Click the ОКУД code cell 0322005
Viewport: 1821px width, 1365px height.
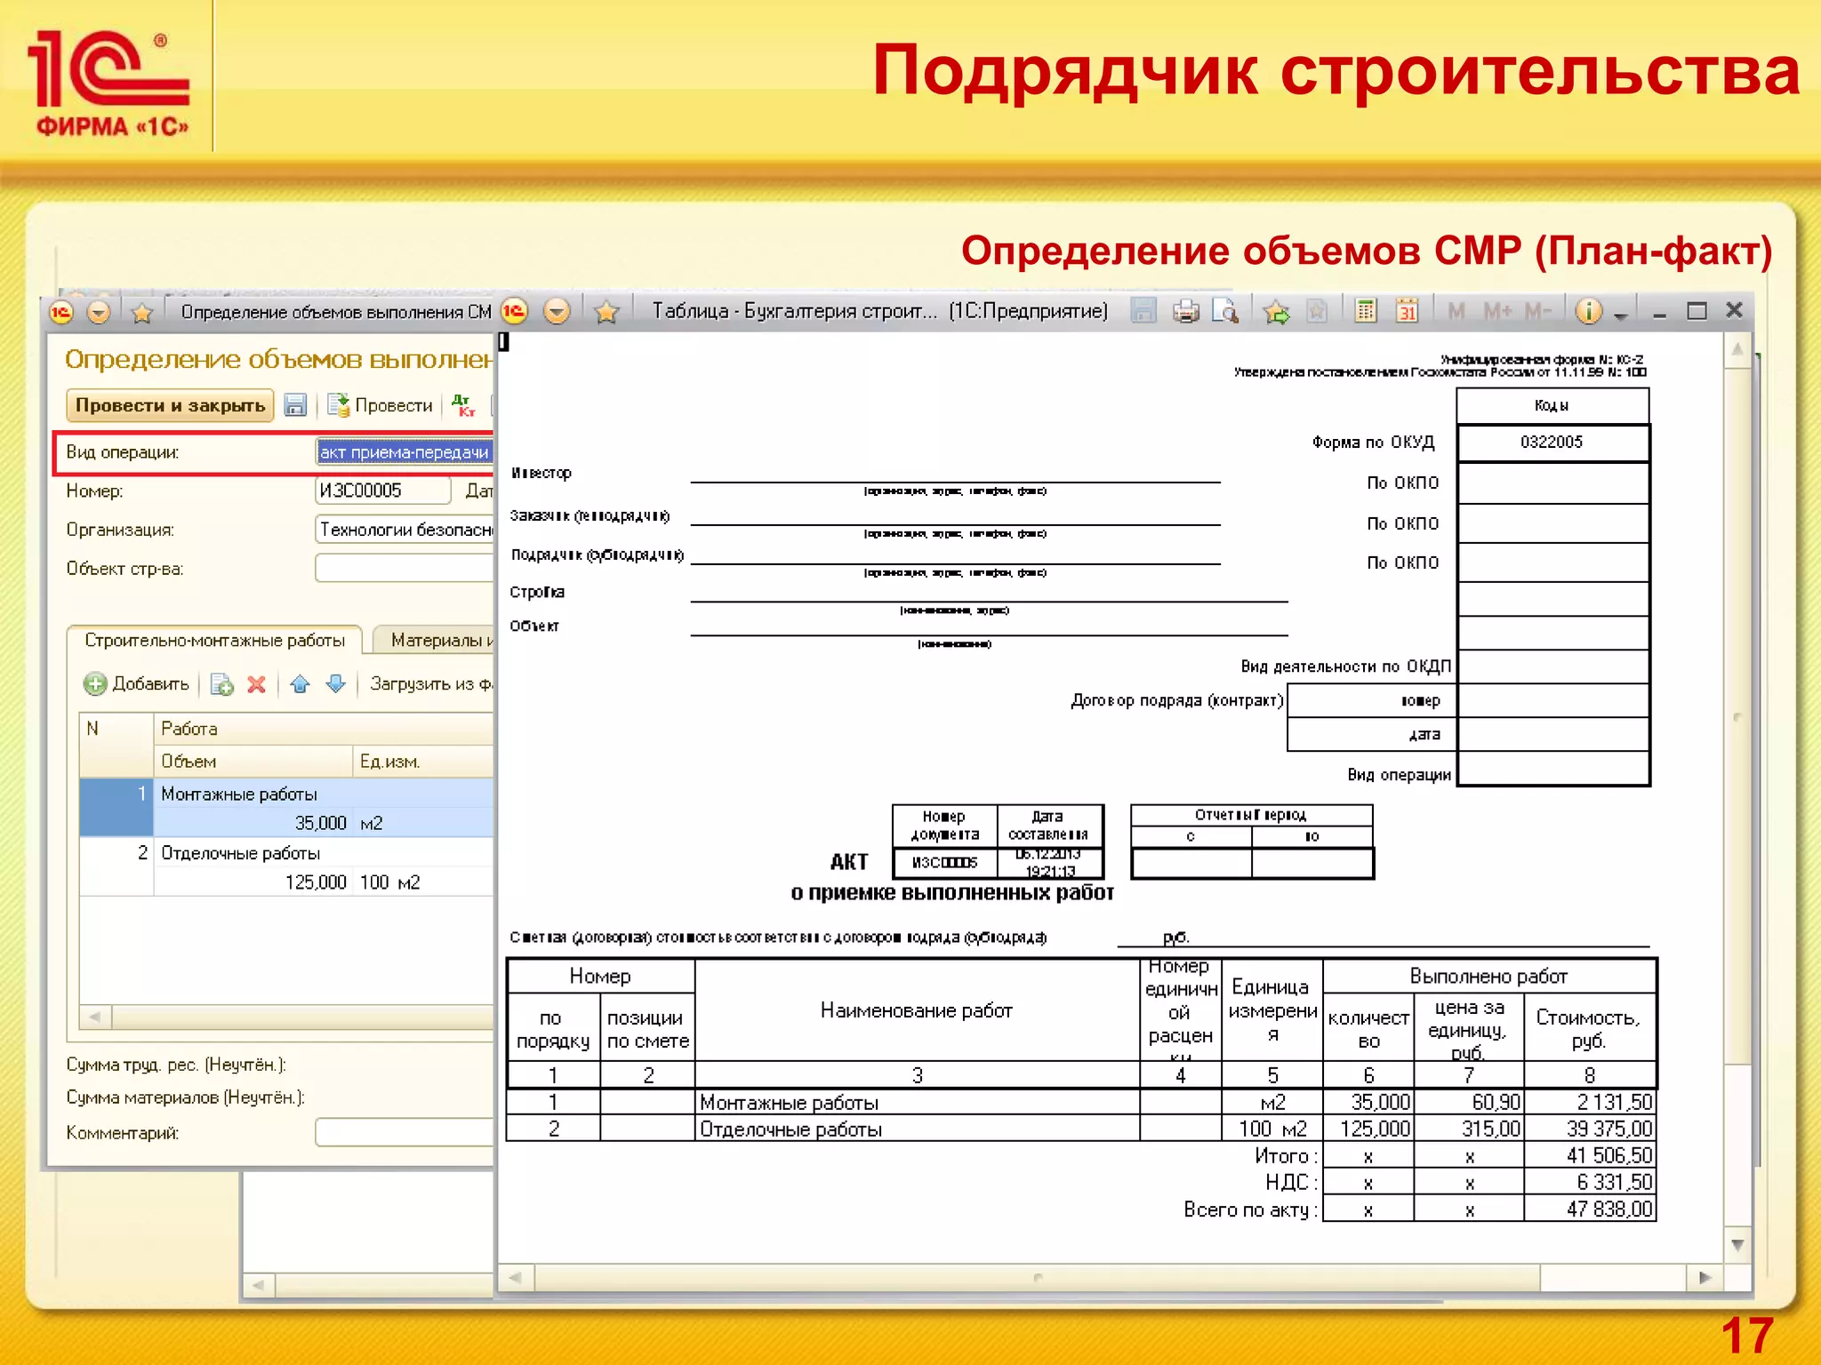click(x=1552, y=443)
